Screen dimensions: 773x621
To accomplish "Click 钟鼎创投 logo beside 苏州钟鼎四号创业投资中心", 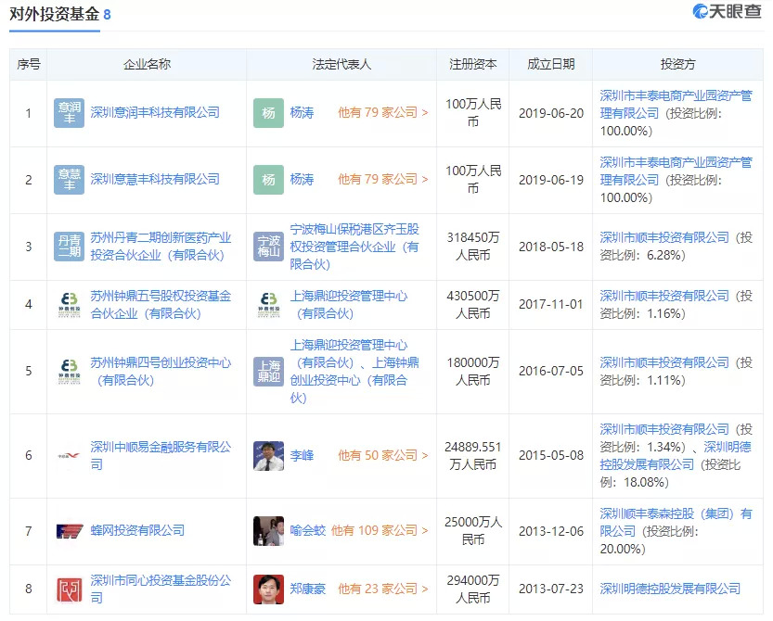I will 69,372.
